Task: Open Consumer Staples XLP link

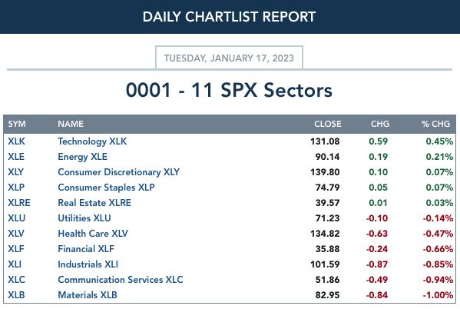Action: (x=106, y=188)
